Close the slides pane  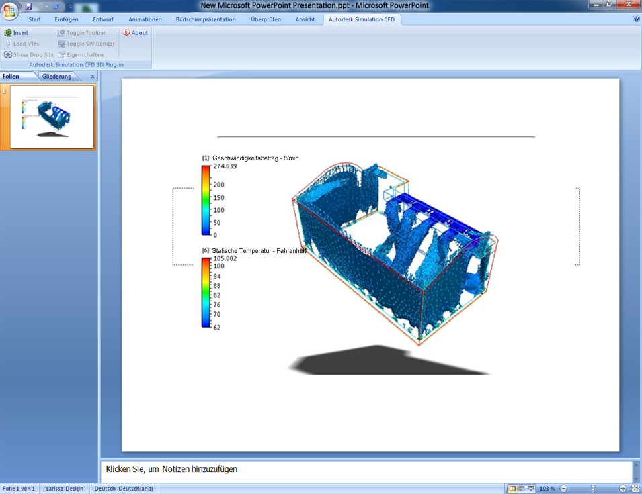coord(93,77)
